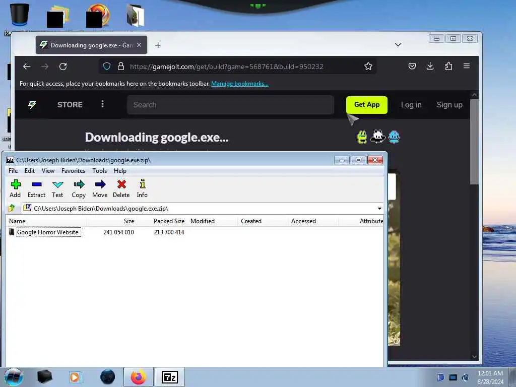Open the Tools menu in 7-Zip

point(99,170)
